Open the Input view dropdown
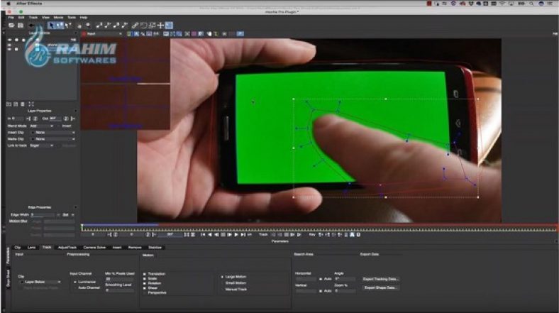This screenshot has height=313, width=559. point(102,34)
